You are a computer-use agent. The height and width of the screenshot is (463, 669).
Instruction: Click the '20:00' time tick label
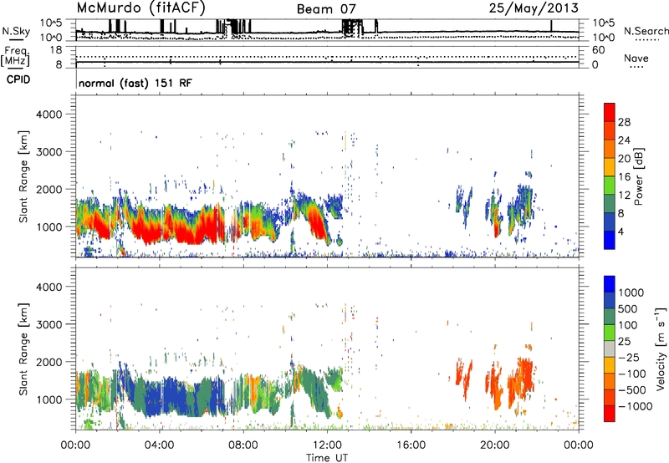click(x=495, y=445)
